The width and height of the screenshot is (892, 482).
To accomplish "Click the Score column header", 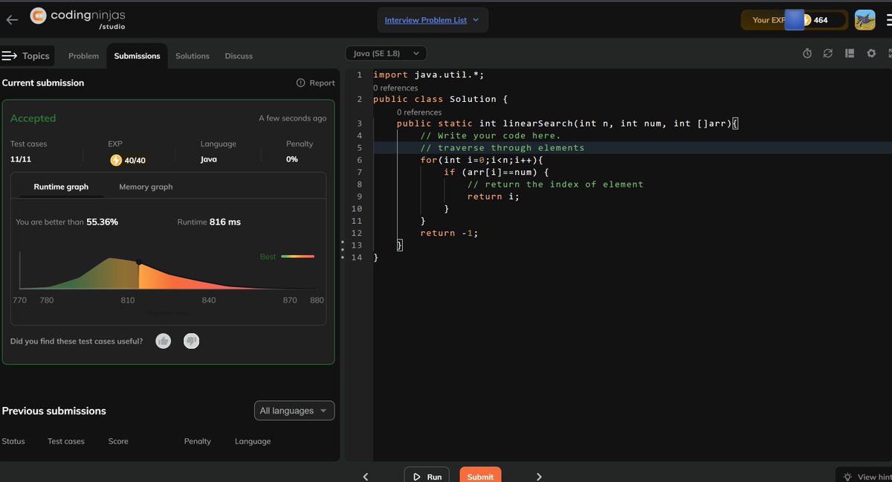I will (x=118, y=441).
